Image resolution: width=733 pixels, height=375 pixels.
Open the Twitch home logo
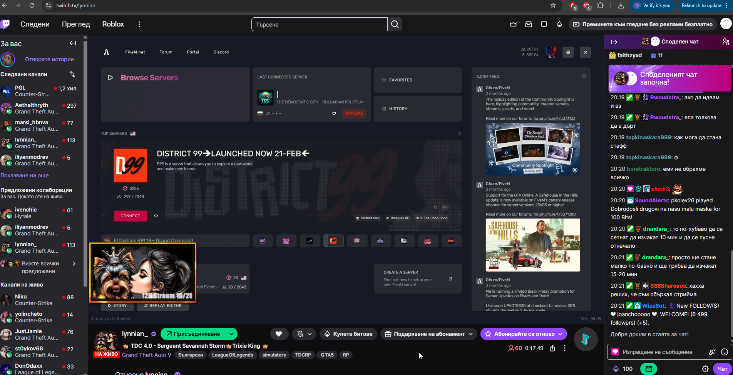[x=5, y=24]
